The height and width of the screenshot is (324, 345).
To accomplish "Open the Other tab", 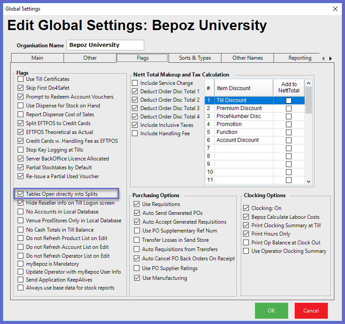I will click(x=90, y=58).
